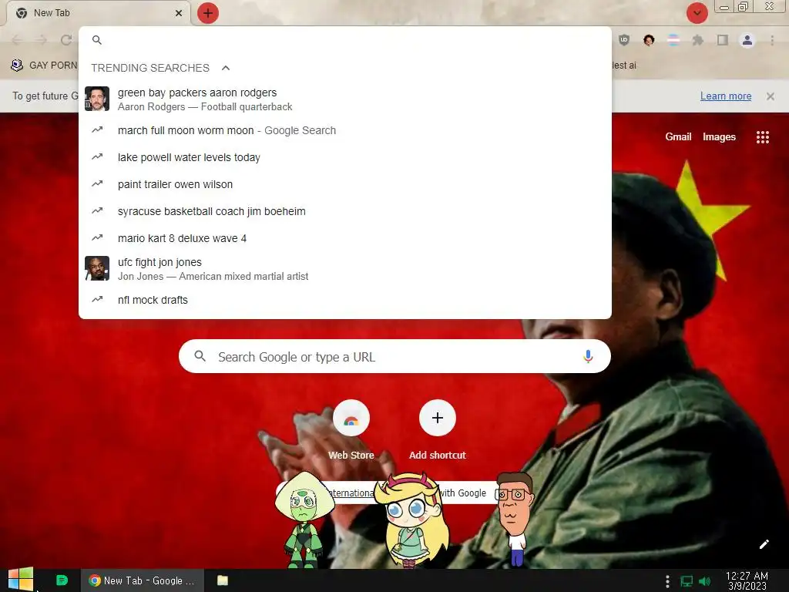Open the clock showing 12:27 AM
The width and height of the screenshot is (789, 592).
tap(747, 581)
